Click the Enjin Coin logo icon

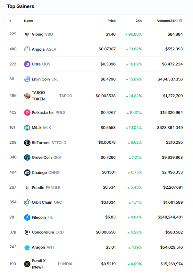coord(27,79)
